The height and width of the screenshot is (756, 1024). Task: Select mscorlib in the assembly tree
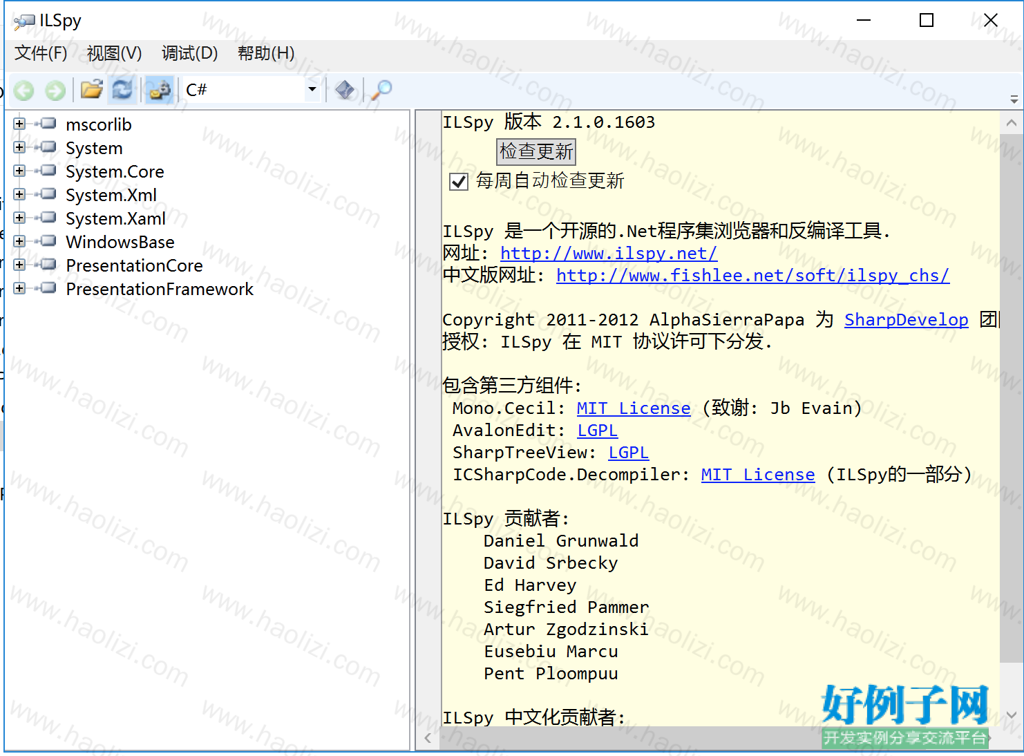[99, 124]
